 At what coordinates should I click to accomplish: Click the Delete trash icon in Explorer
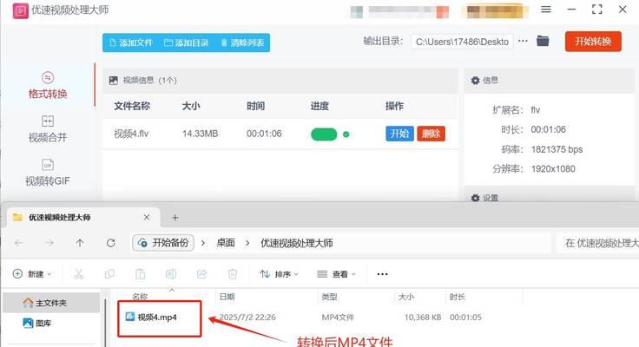click(x=233, y=274)
